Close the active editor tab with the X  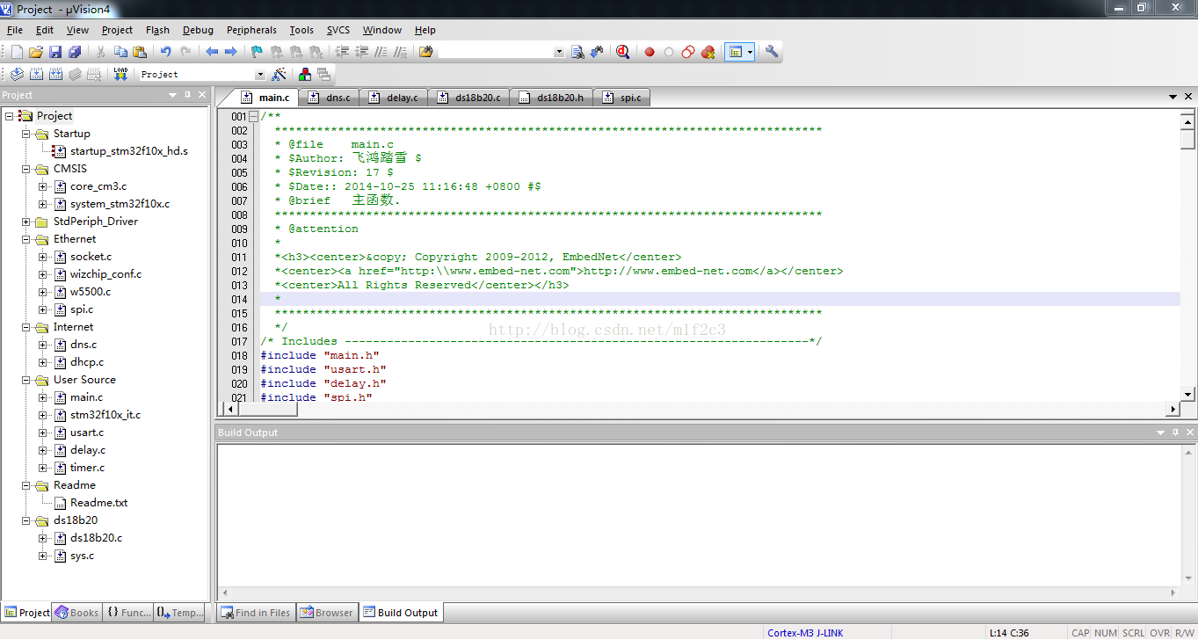[1188, 97]
